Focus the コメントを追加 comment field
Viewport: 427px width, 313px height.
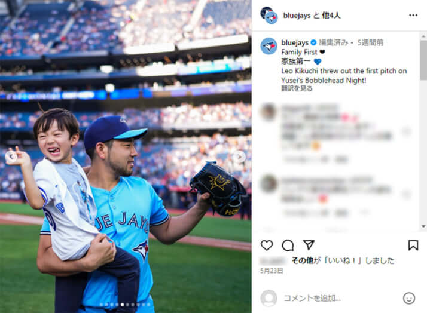pos(312,298)
